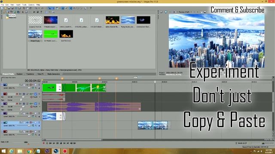Open After Effects from the taskbar
Image resolution: width=275 pixels, height=154 pixels.
pos(47,151)
